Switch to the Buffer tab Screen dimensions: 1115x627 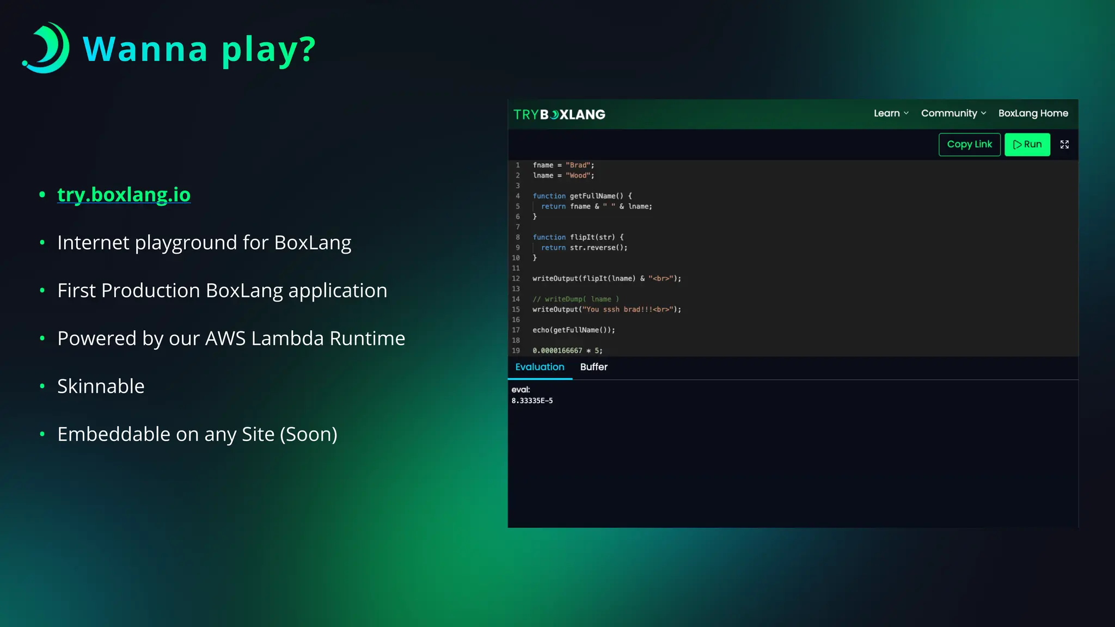[x=593, y=367]
